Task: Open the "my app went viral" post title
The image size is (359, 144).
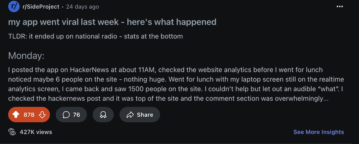Action: coord(112,22)
